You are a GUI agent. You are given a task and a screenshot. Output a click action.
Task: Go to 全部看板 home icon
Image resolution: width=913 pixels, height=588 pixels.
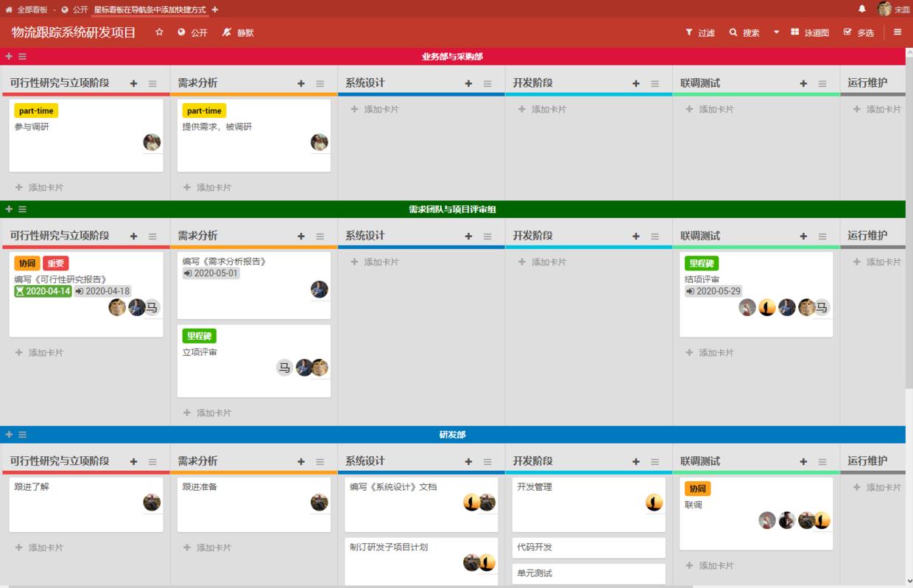click(9, 10)
